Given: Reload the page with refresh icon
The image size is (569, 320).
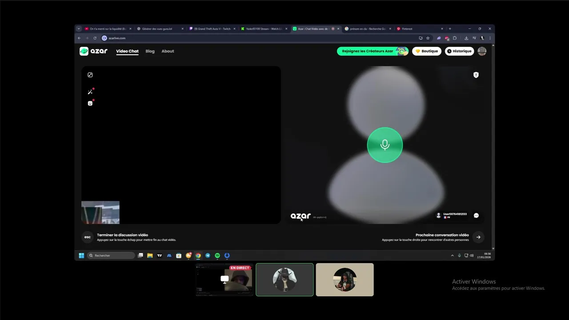Looking at the screenshot, I should [95, 38].
